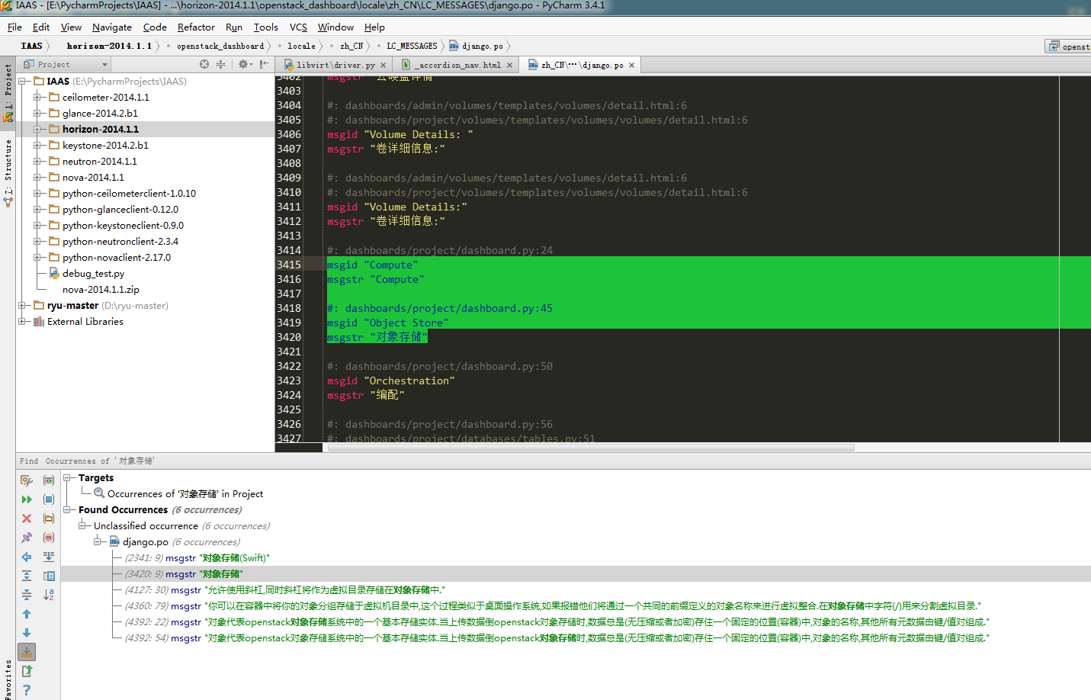Switch to _accordion_nav.html editor tab

(x=457, y=65)
